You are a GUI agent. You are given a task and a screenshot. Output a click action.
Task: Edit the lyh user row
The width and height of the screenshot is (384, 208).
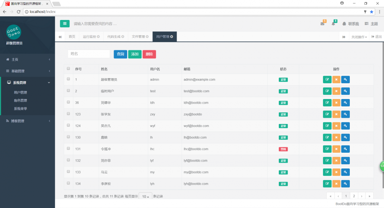click(327, 183)
